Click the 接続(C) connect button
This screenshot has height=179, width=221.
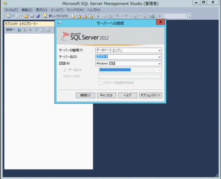pyautogui.click(x=85, y=95)
